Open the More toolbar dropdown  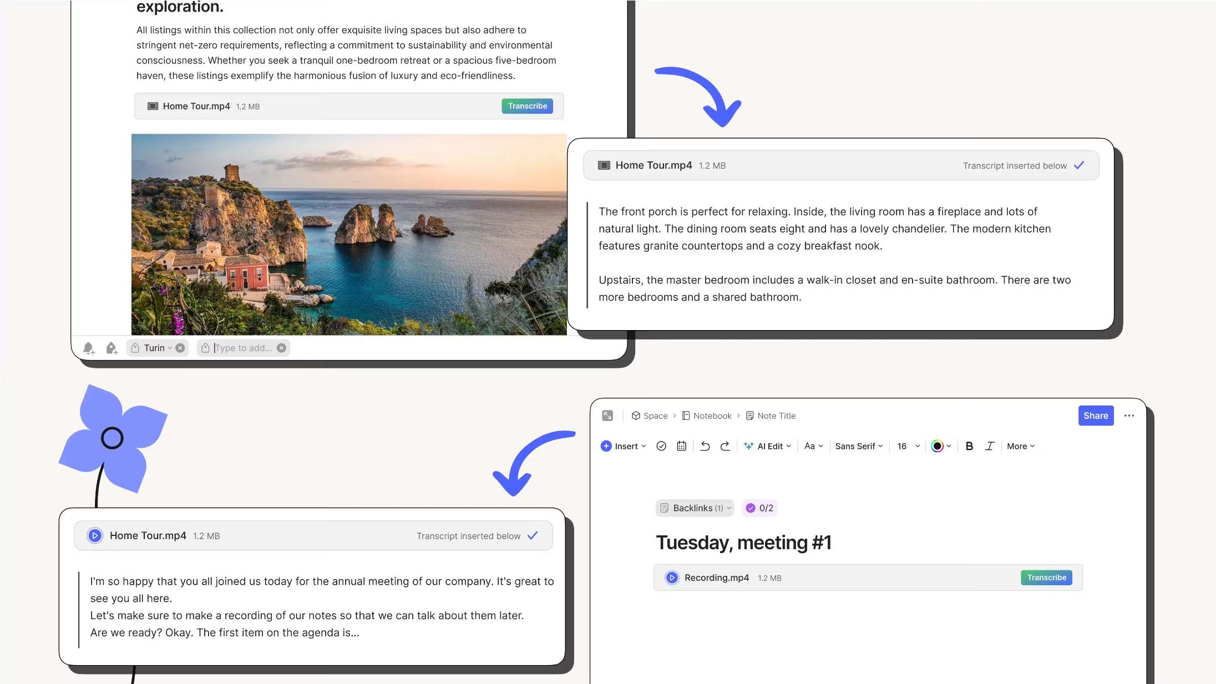1021,446
